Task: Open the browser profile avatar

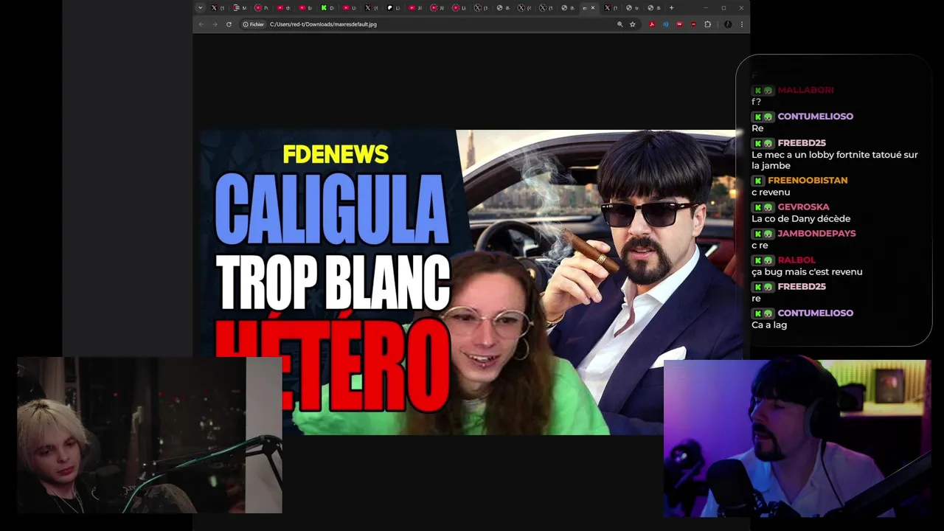Action: point(728,24)
